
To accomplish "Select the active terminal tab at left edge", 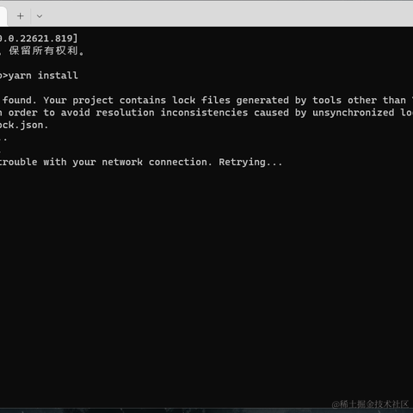I will 3,16.
